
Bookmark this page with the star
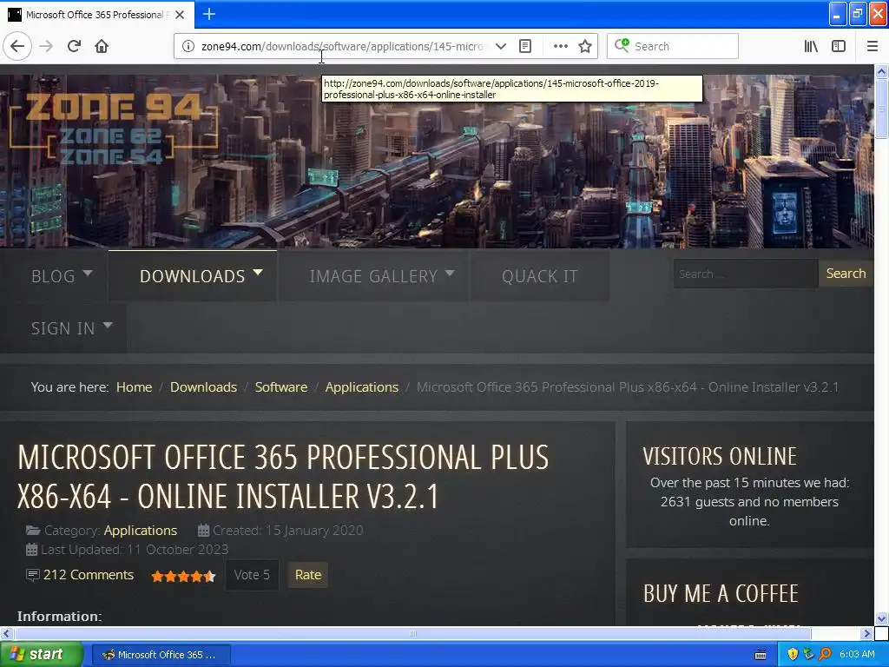point(585,46)
